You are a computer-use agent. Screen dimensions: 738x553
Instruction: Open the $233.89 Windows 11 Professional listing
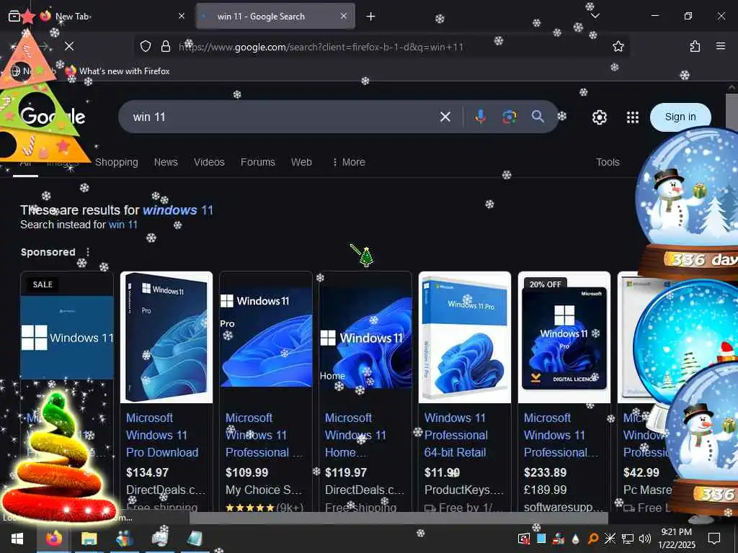[561, 435]
